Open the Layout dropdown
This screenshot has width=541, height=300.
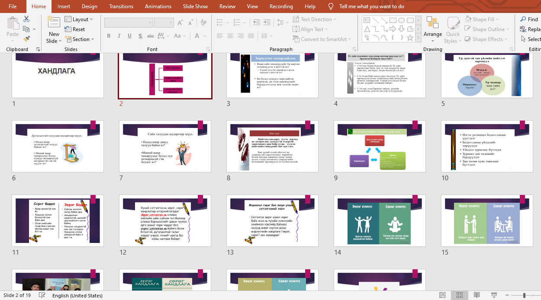point(79,19)
